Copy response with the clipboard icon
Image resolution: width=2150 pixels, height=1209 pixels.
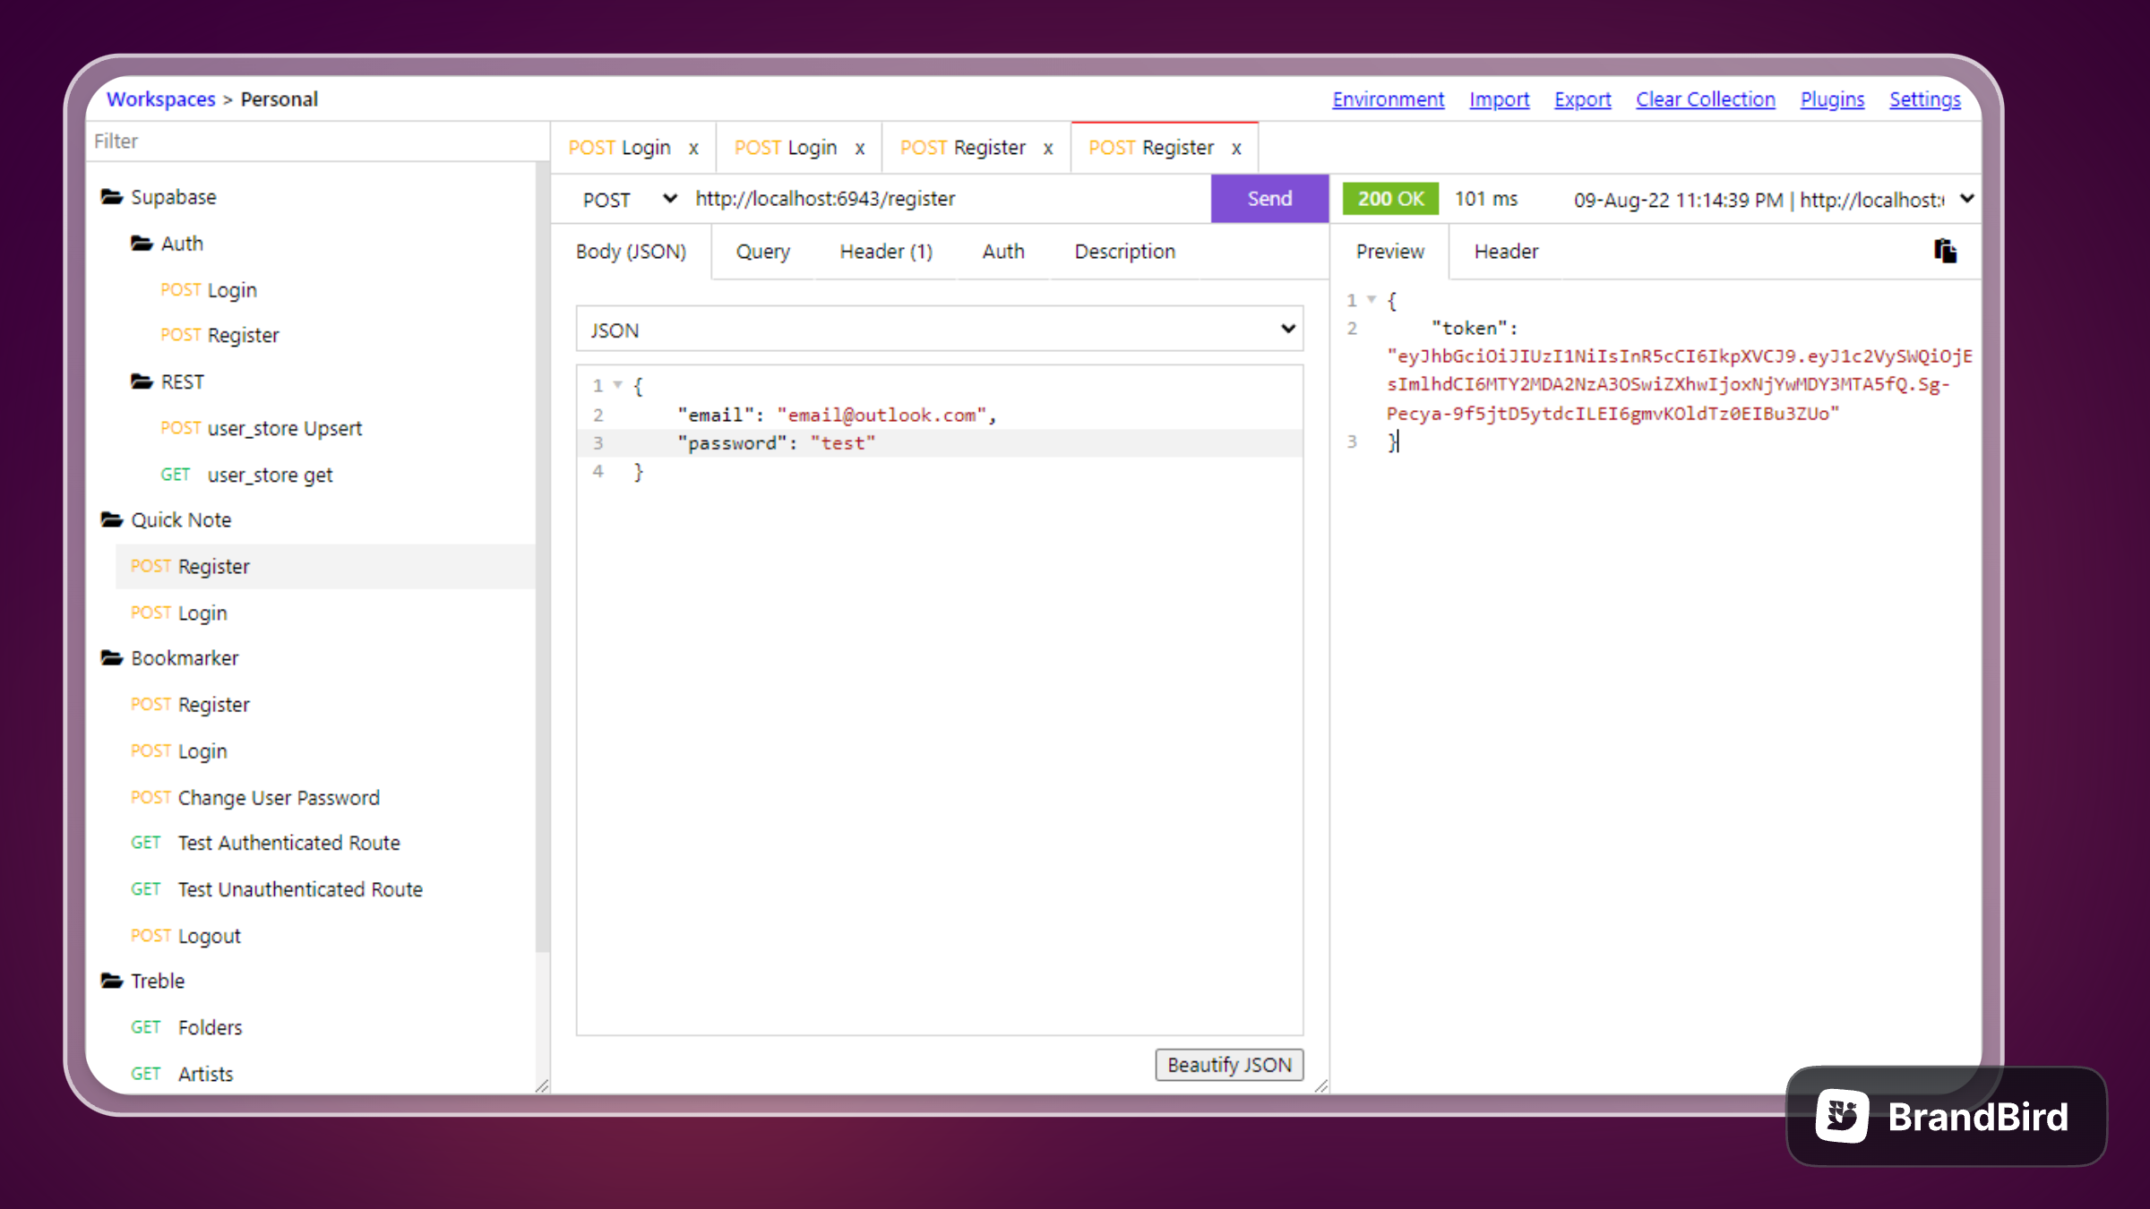click(x=1945, y=251)
